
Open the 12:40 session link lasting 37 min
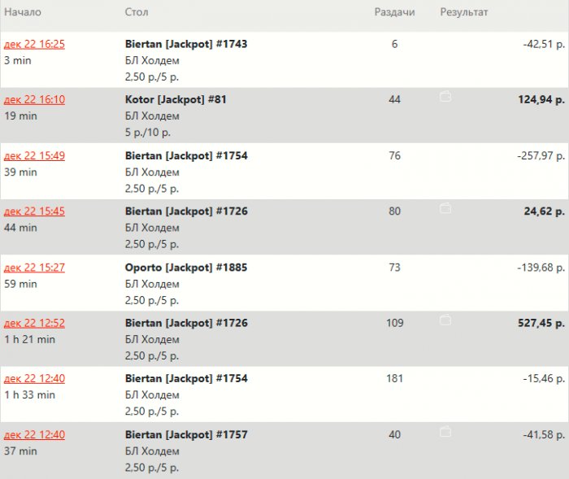pos(34,435)
